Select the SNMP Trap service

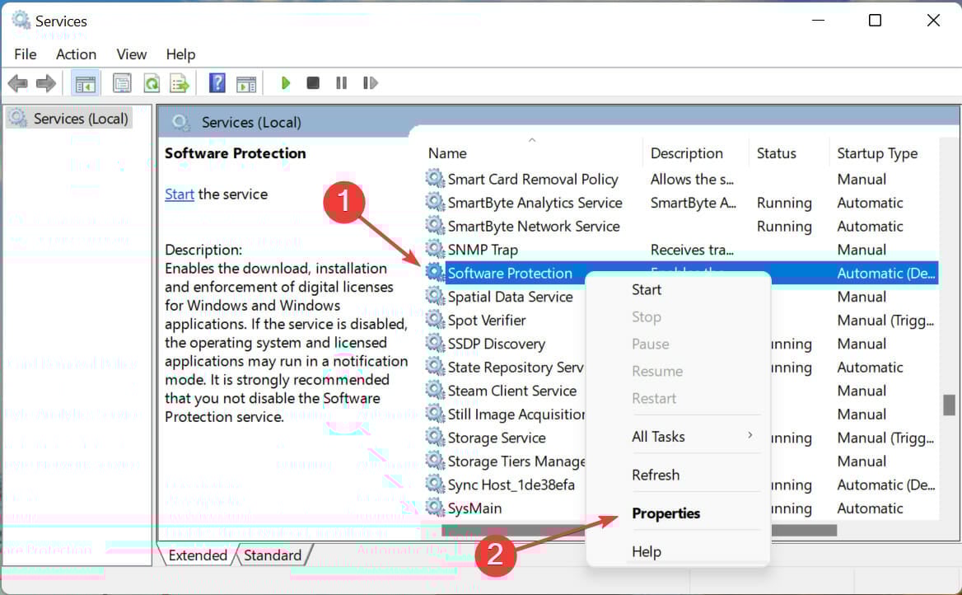(483, 250)
